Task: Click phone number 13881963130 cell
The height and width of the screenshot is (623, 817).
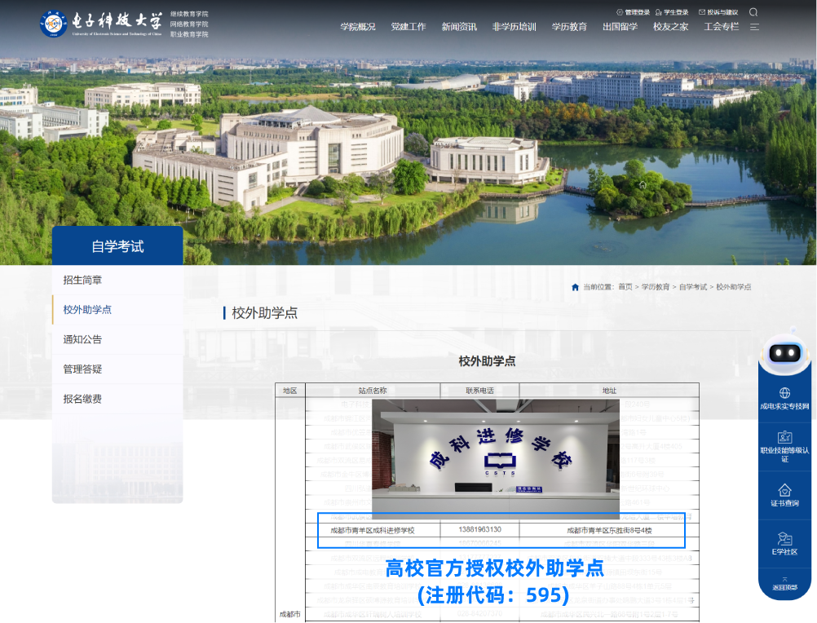Action: (x=480, y=530)
